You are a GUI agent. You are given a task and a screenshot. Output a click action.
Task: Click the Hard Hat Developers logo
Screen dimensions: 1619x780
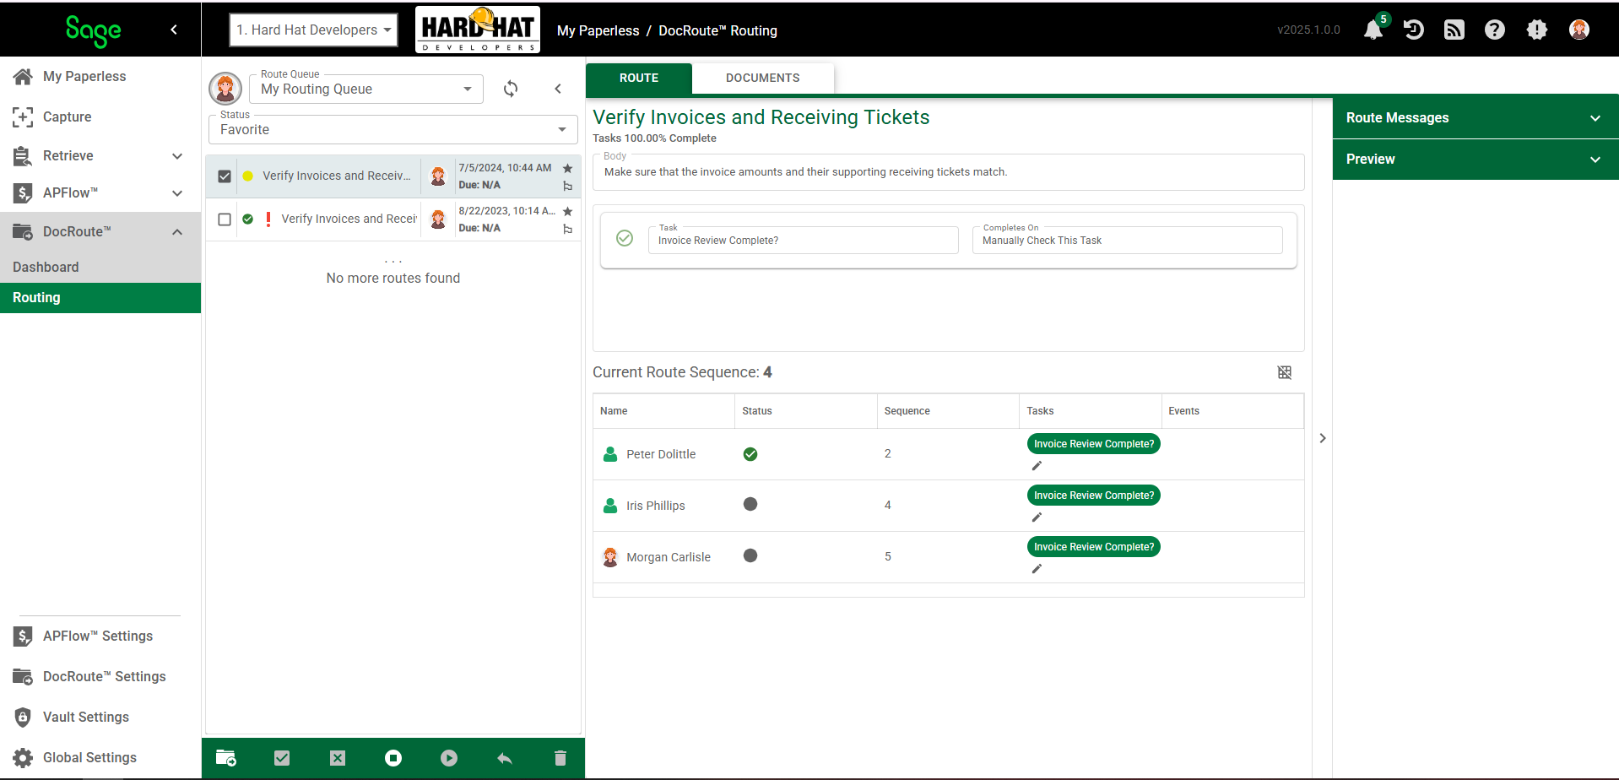pos(478,30)
